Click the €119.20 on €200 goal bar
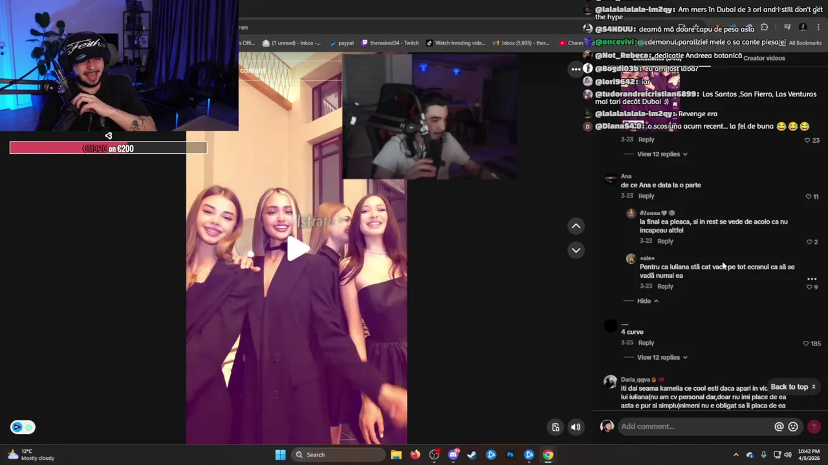This screenshot has height=465, width=828. coord(108,149)
